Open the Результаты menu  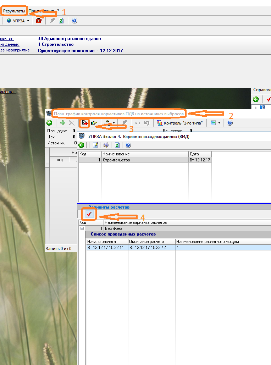(x=14, y=11)
